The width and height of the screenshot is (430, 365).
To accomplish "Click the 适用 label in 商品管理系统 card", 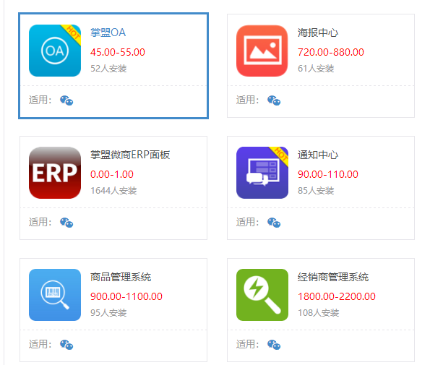I will coord(40,344).
